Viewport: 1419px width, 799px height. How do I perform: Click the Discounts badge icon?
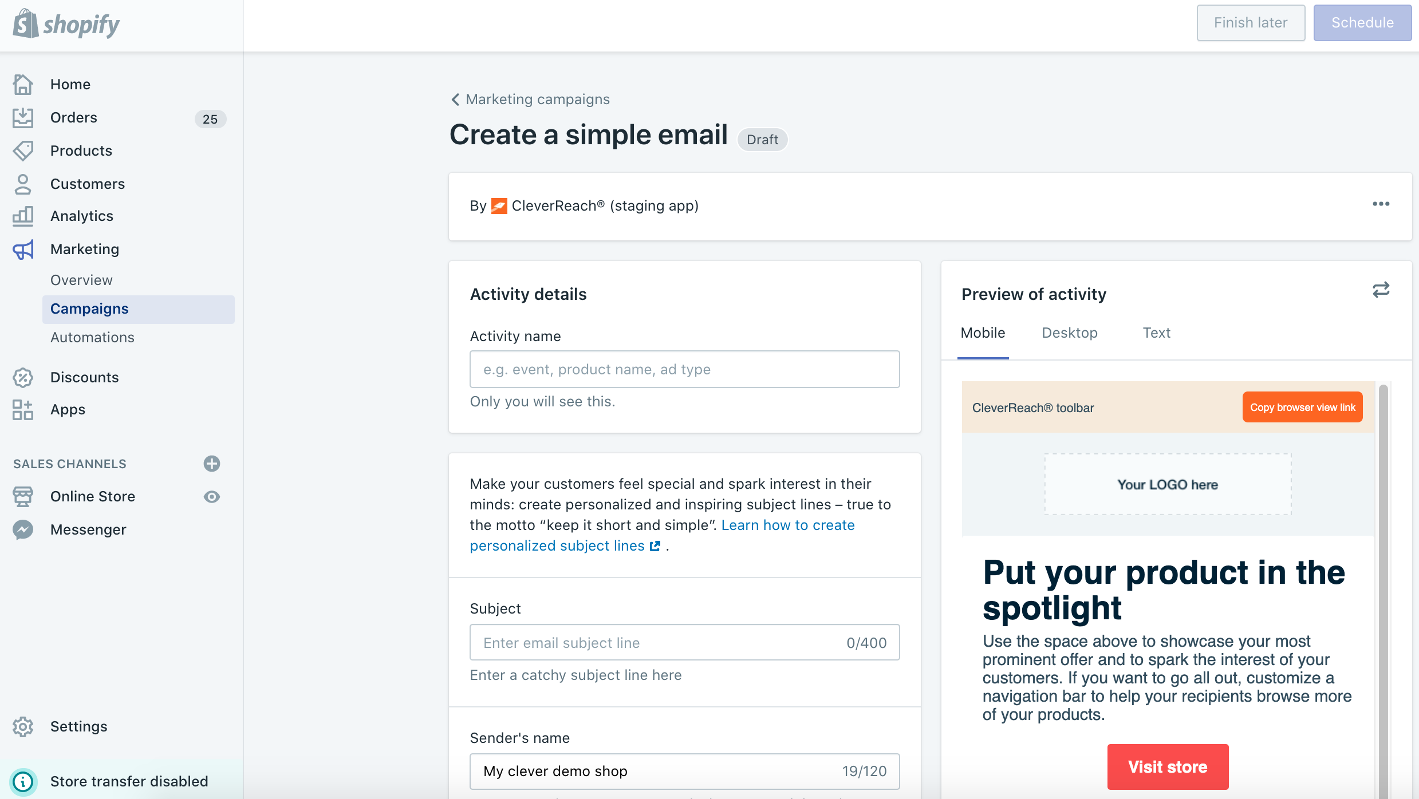(x=23, y=378)
